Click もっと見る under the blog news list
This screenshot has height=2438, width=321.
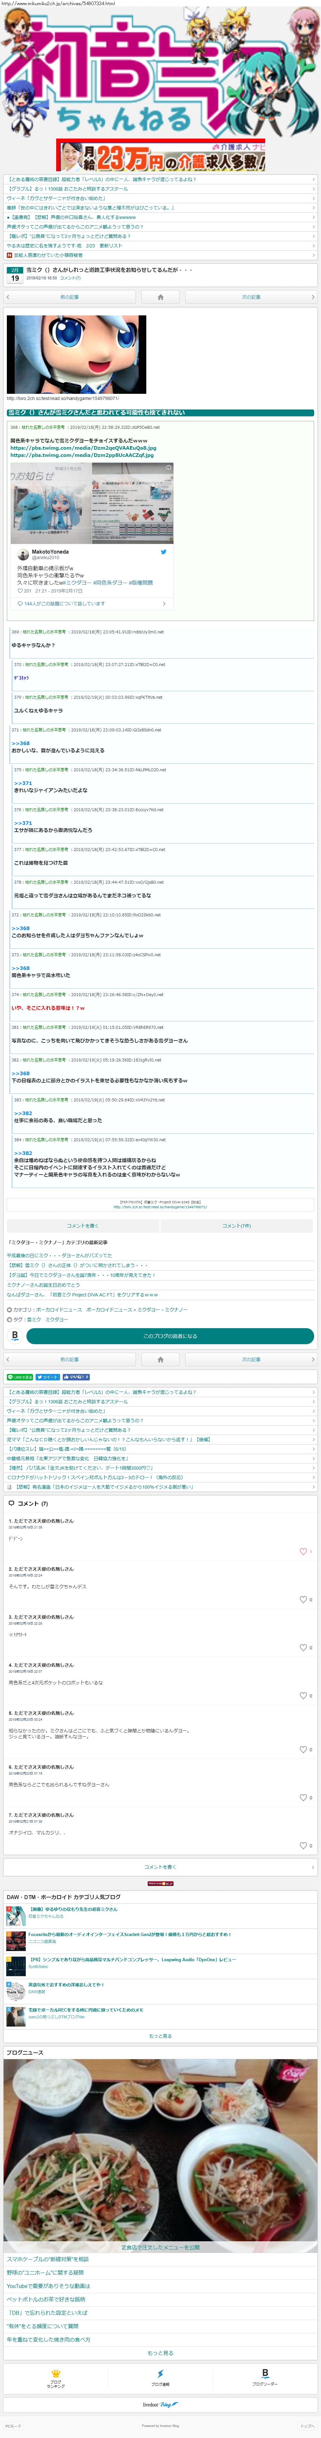click(160, 2353)
